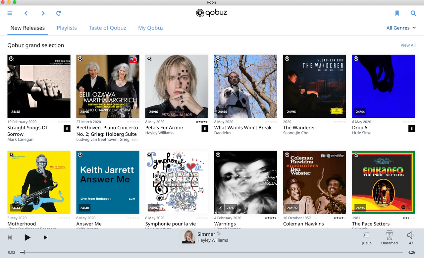Open Little Simz artist link
This screenshot has width=424, height=258.
coord(361,133)
